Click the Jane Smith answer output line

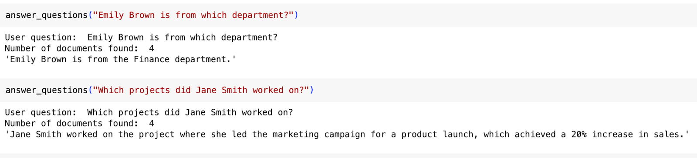pyautogui.click(x=347, y=134)
